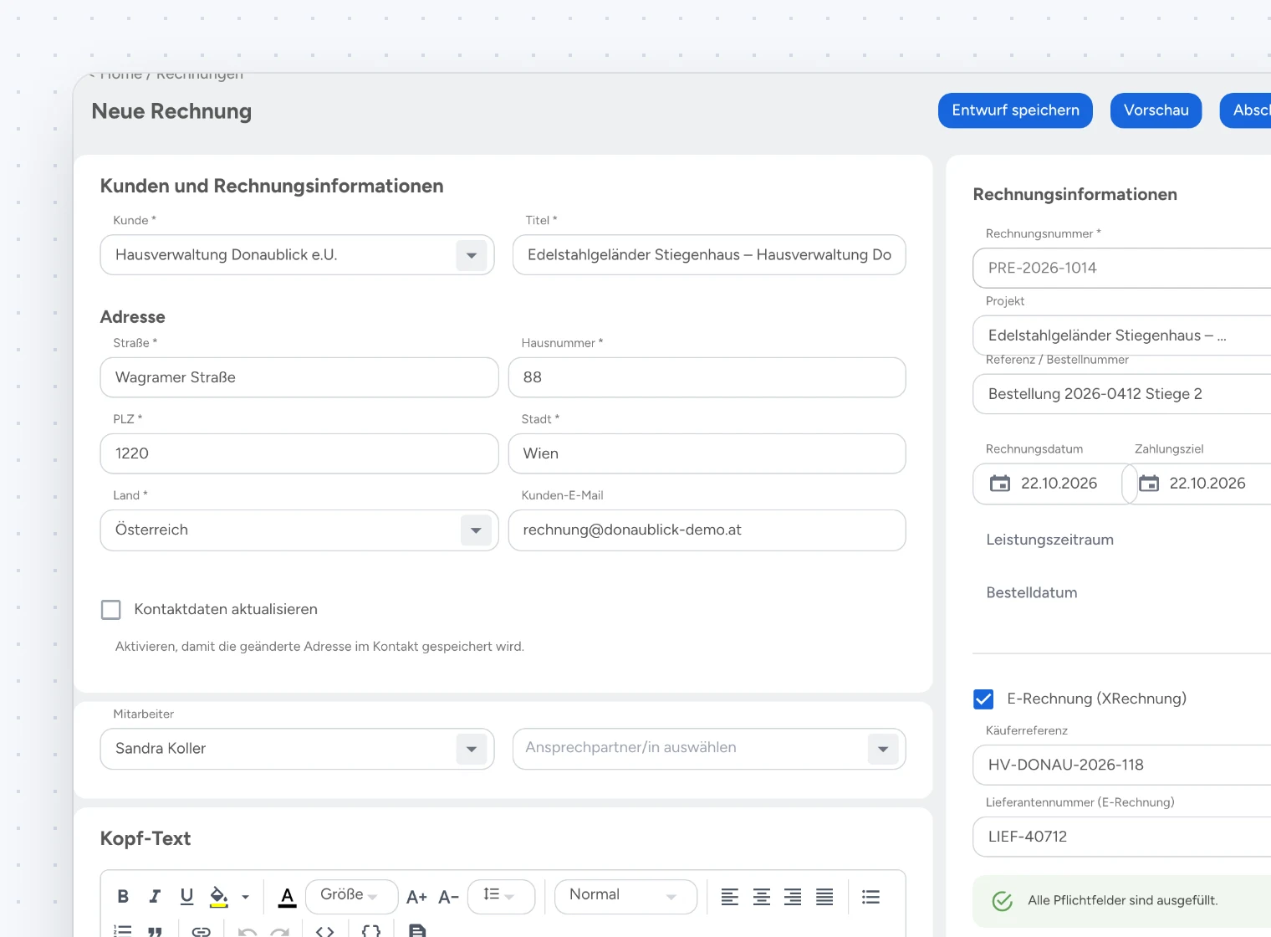This screenshot has height=937, width=1271.
Task: Toggle italic formatting in Kopf-Text editor
Action: click(x=155, y=896)
